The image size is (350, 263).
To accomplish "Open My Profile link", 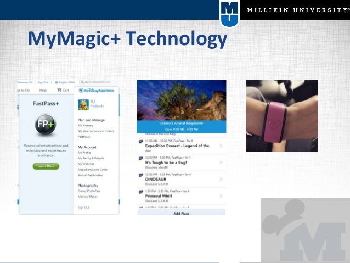I will [84, 153].
